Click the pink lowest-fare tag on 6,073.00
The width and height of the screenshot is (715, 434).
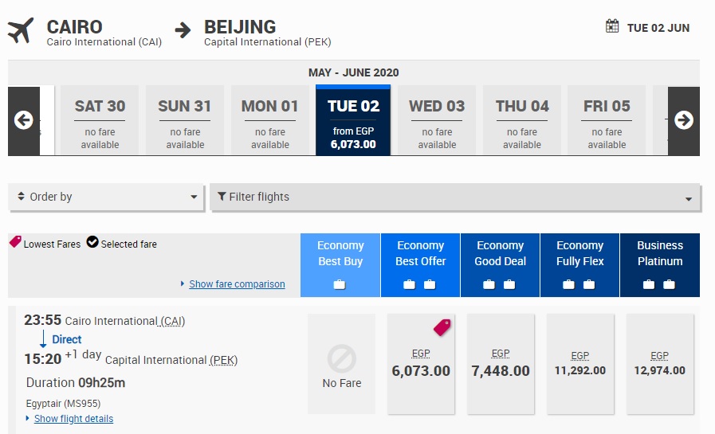click(x=442, y=326)
